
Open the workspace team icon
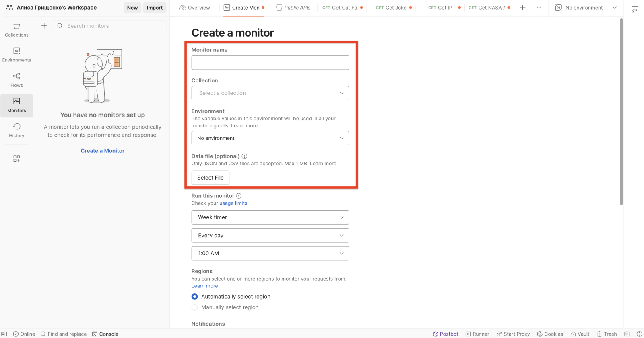[10, 8]
